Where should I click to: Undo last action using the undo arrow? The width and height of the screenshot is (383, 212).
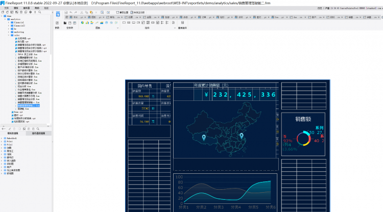point(71,12)
